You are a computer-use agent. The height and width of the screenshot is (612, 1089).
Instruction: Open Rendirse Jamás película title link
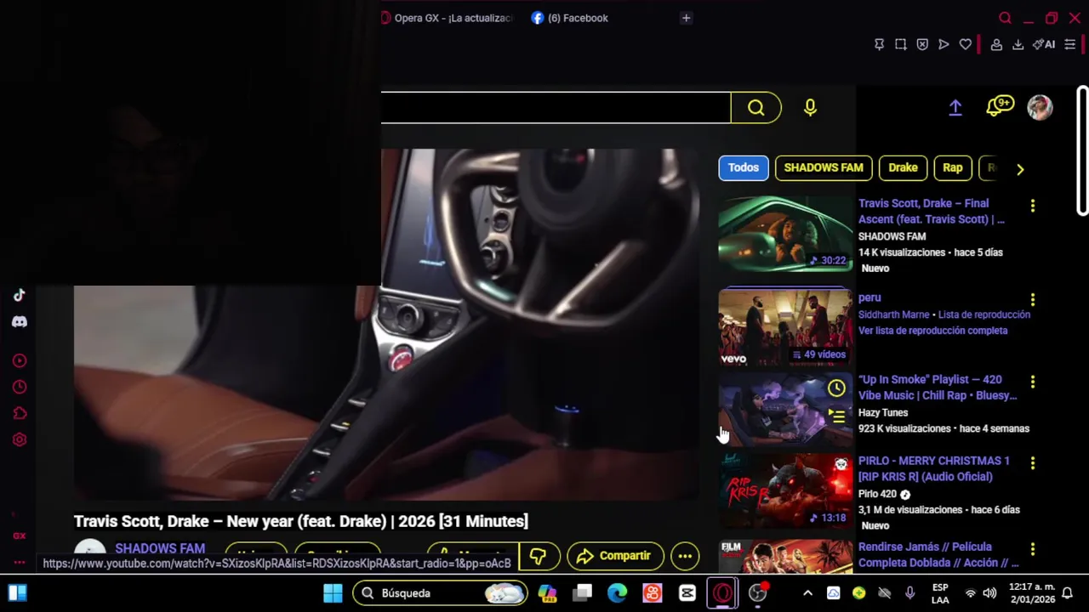click(x=938, y=554)
